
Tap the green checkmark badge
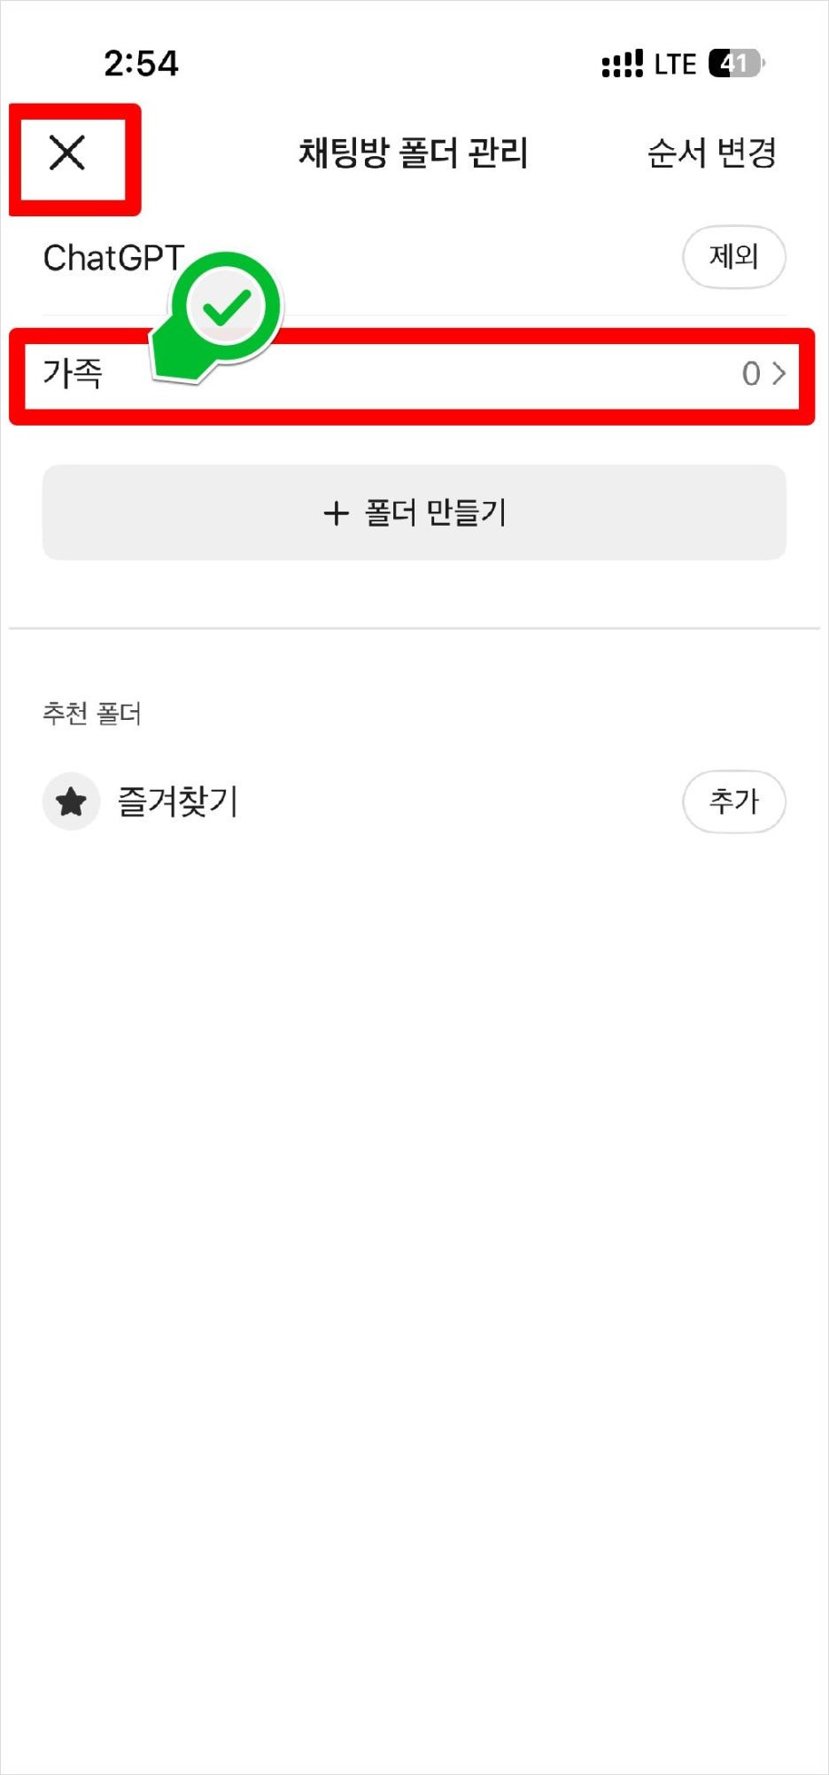[x=227, y=308]
